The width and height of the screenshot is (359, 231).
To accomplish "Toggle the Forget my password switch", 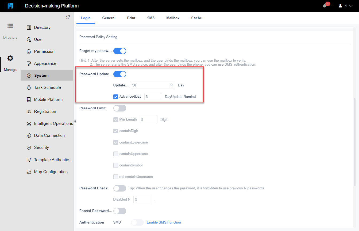I will (120, 51).
